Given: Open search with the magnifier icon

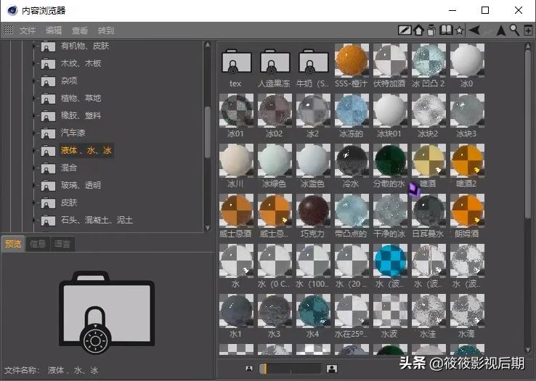Looking at the screenshot, I should (514, 30).
